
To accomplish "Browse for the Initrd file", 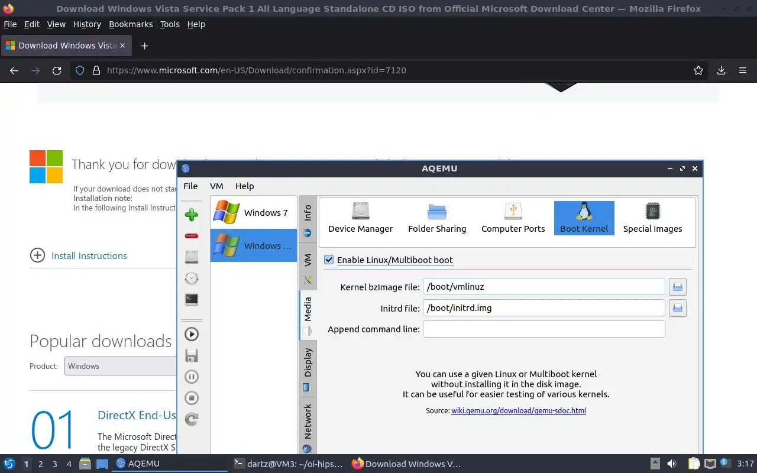I will coord(678,308).
